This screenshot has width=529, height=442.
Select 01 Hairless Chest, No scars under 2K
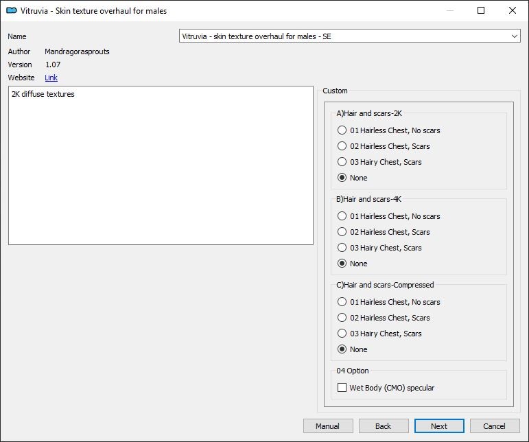click(x=342, y=130)
